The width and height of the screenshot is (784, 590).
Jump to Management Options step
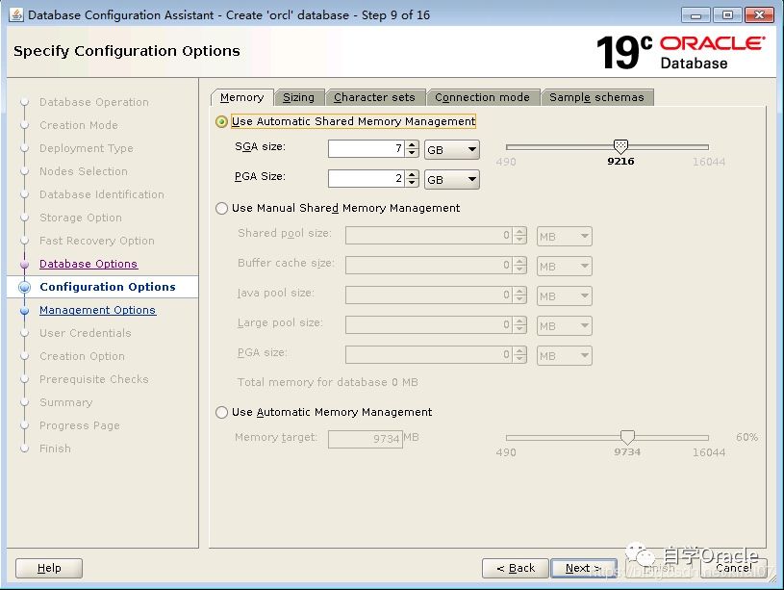tap(97, 310)
